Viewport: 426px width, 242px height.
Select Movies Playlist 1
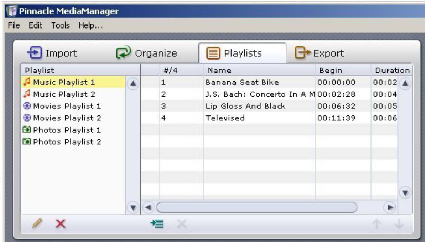pyautogui.click(x=73, y=106)
